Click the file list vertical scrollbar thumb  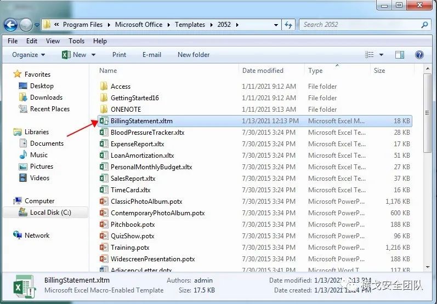(428, 113)
